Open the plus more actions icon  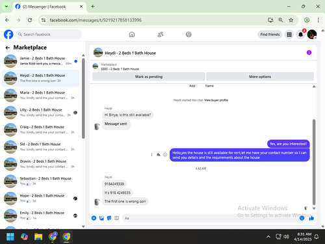coord(94,218)
